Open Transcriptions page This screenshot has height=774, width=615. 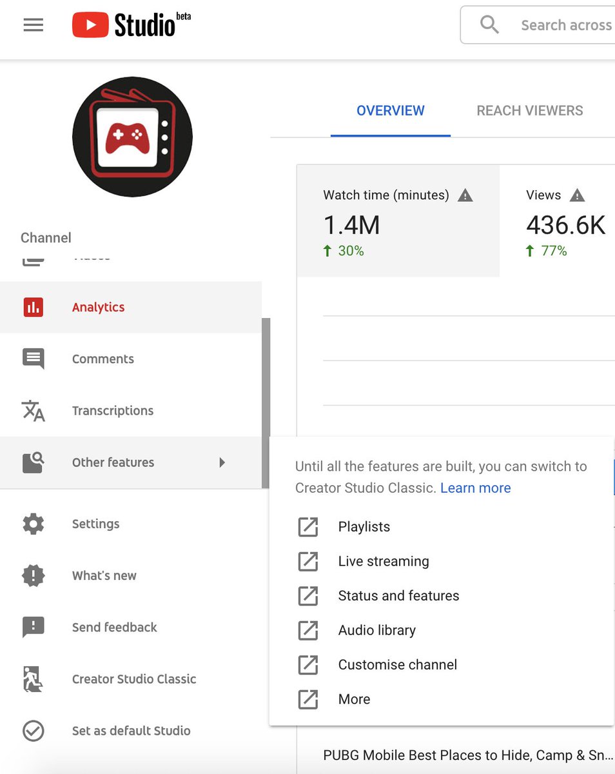point(131,410)
